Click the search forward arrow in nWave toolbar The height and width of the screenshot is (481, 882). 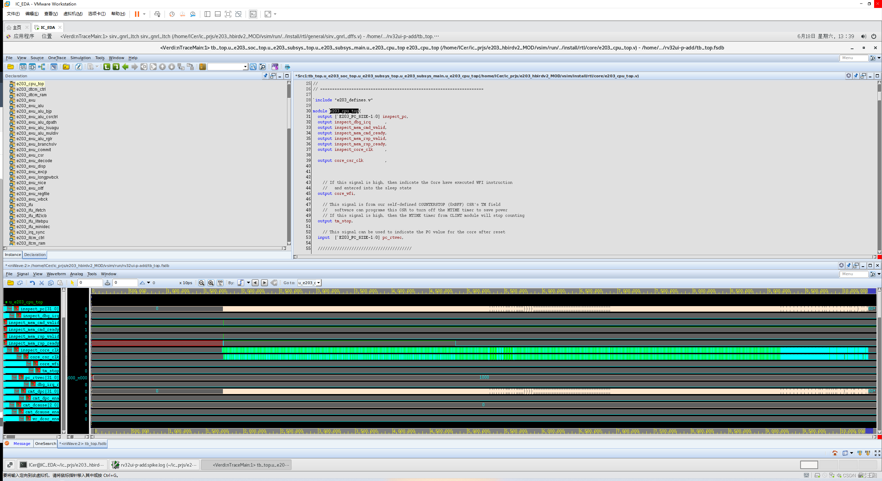(x=264, y=283)
